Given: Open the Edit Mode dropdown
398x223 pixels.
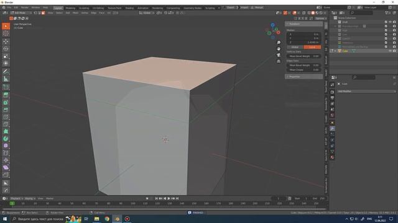Looking at the screenshot, I should pos(21,12).
